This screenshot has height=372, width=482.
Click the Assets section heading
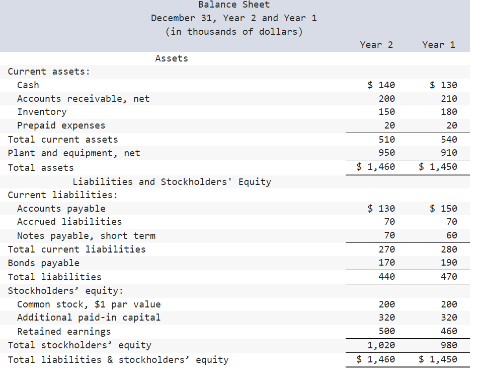pyautogui.click(x=171, y=58)
